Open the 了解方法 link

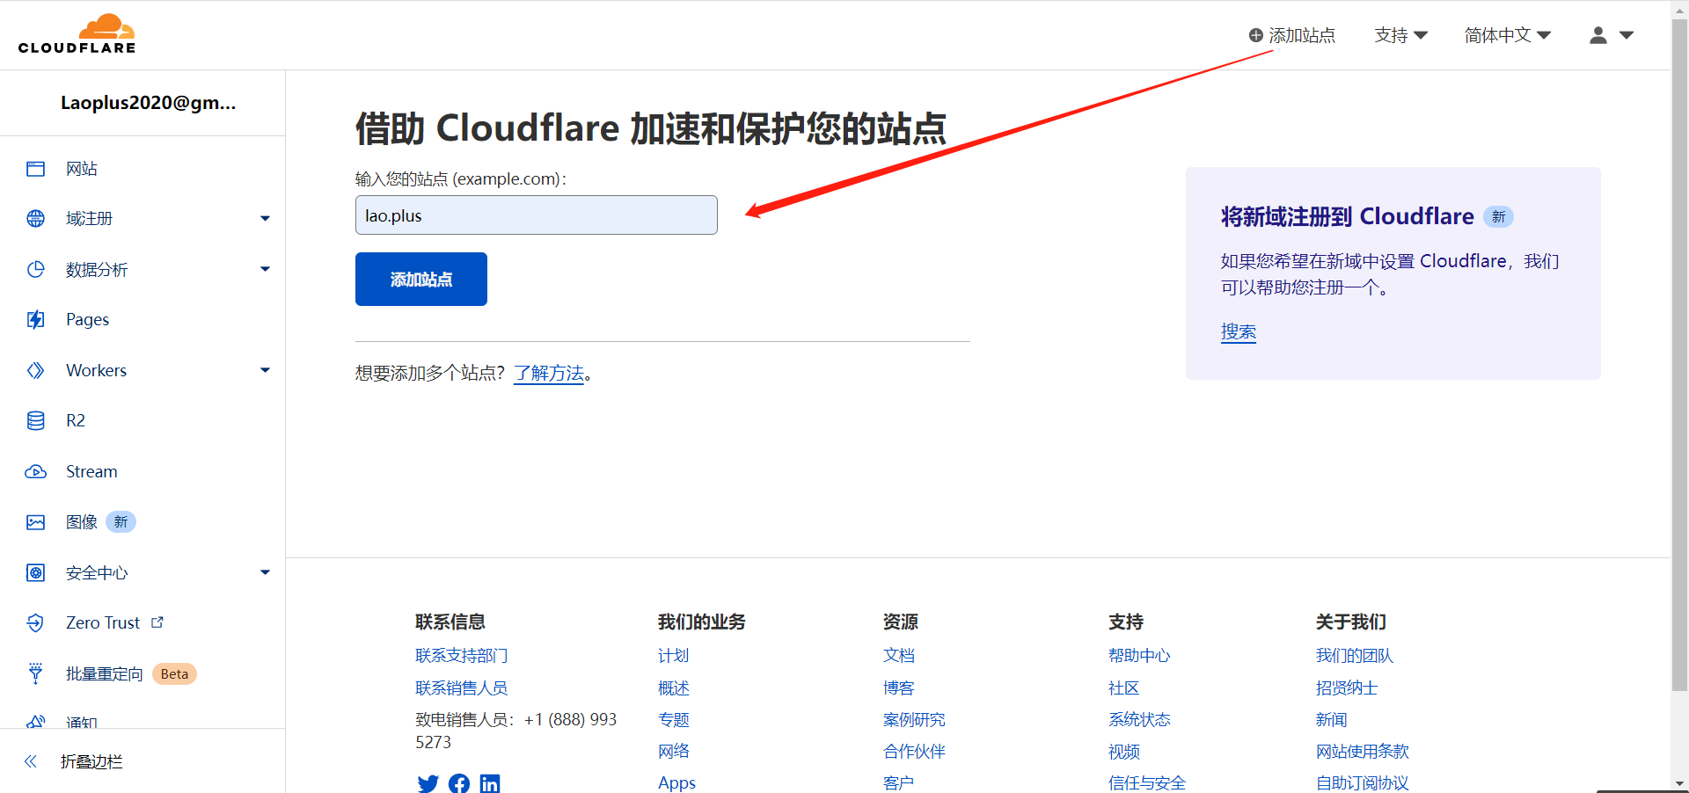(x=549, y=374)
